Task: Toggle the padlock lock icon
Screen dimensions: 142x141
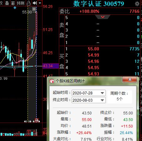Action: (x=28, y=3)
